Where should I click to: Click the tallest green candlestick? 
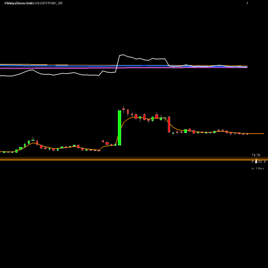point(120,128)
